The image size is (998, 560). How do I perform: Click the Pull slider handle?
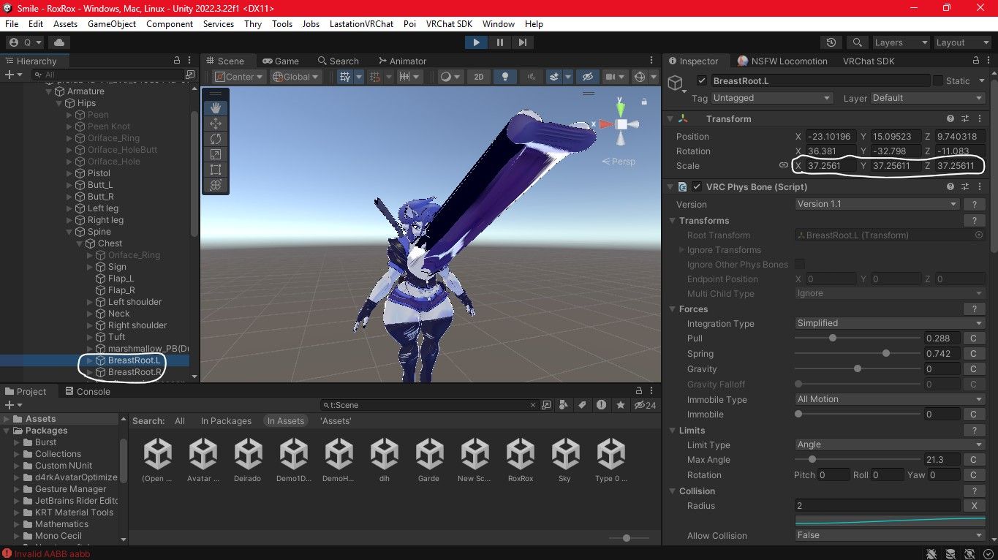[833, 338]
